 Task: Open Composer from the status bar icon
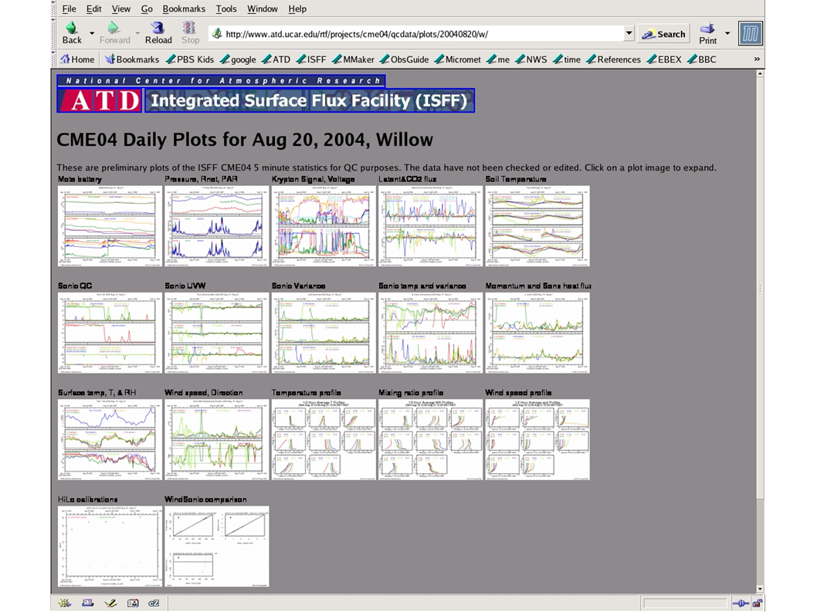(110, 604)
